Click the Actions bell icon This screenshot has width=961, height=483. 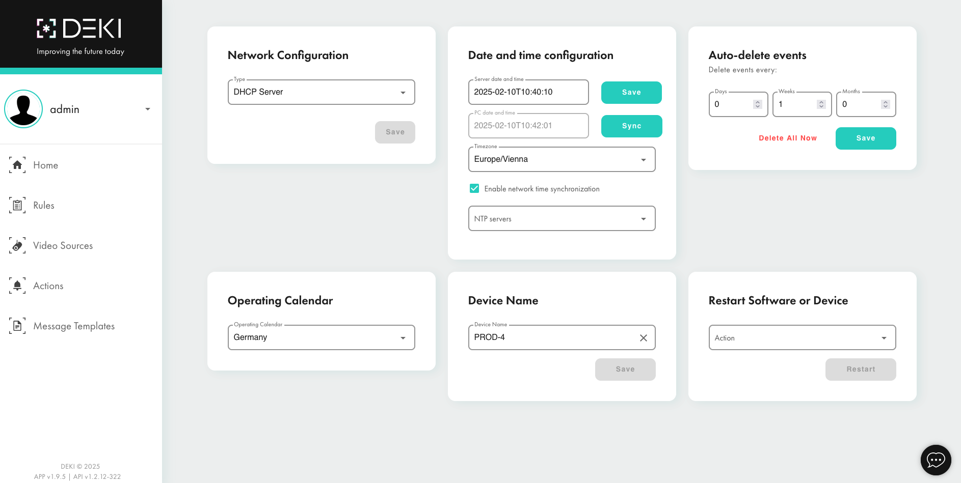17,286
